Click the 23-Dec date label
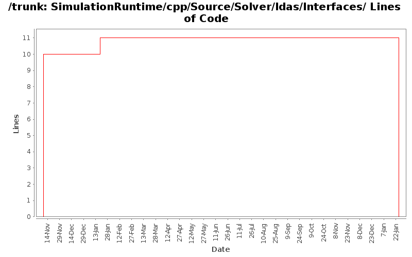Image resolution: width=412 pixels, height=257 pixels. point(372,233)
